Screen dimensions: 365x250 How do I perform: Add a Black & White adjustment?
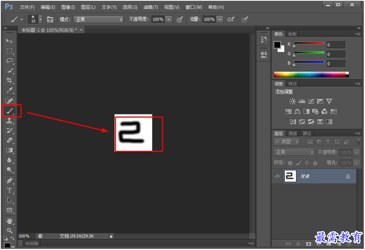307,112
